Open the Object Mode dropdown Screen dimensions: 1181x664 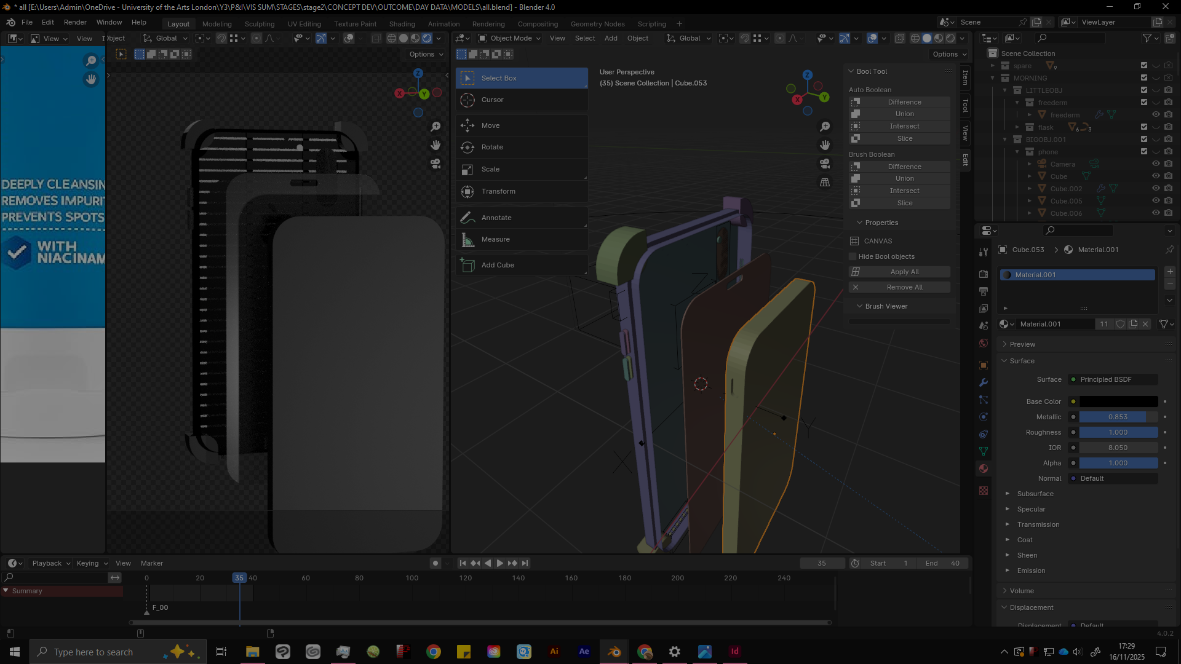[x=510, y=38]
